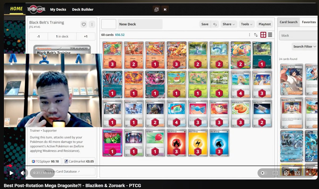Undo the last change with the arrow beside Save
Screen dimensions: 319x189
[215, 24]
